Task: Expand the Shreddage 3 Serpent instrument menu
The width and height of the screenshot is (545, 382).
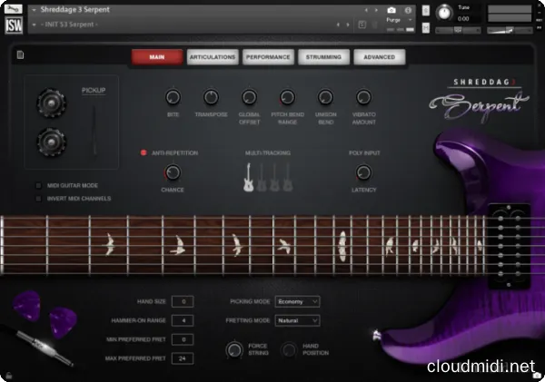Action: [34, 9]
